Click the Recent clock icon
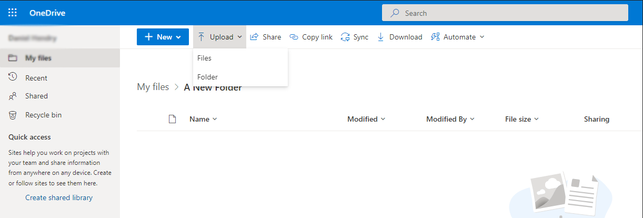 click(13, 77)
